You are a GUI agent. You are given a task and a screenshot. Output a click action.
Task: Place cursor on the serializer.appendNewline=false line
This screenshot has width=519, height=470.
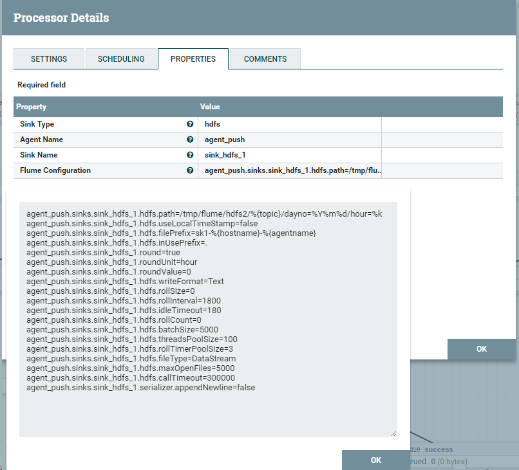pyautogui.click(x=141, y=388)
